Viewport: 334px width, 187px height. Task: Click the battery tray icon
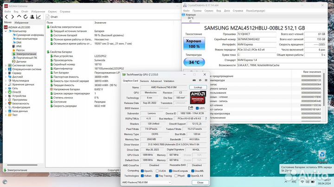pyautogui.click(x=313, y=182)
